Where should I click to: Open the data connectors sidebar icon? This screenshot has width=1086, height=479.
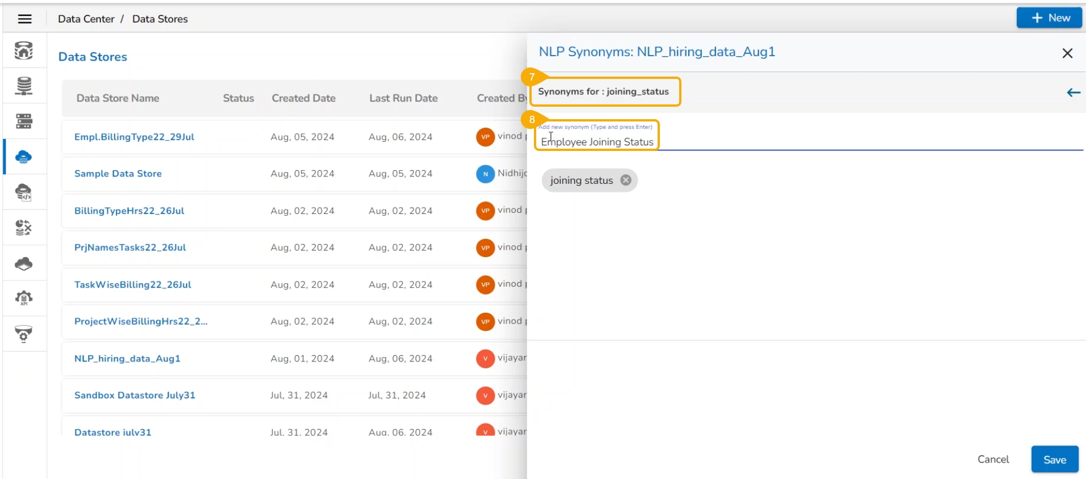pyautogui.click(x=24, y=86)
